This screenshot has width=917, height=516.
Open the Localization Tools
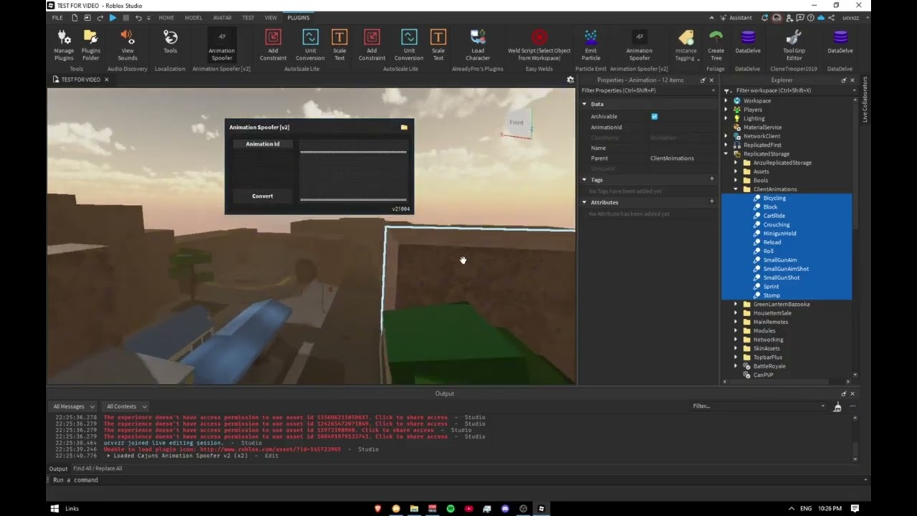170,42
